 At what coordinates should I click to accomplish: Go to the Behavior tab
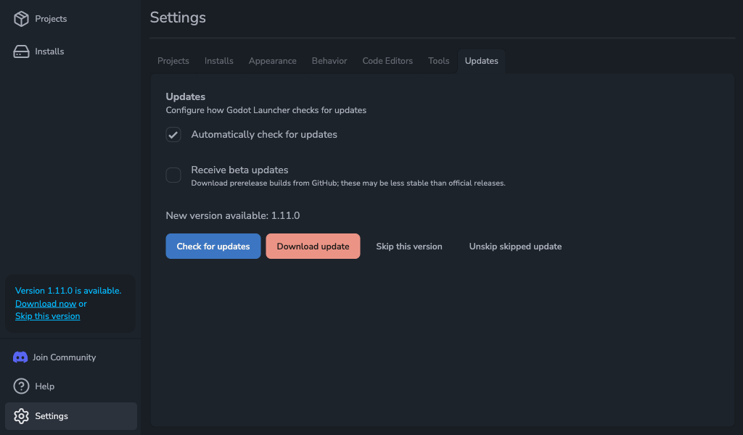pyautogui.click(x=329, y=61)
